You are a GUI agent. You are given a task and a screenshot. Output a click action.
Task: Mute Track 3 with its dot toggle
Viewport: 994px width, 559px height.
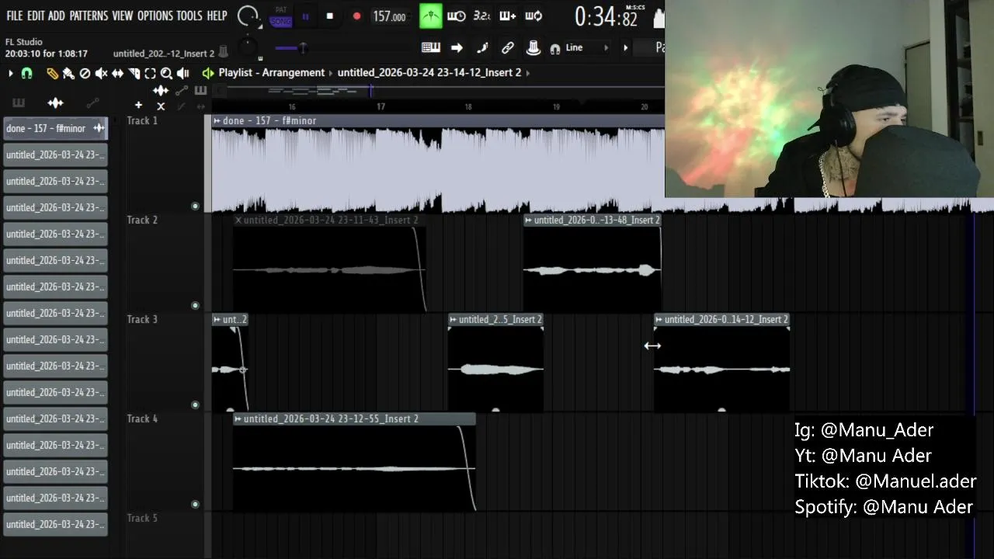[195, 404]
